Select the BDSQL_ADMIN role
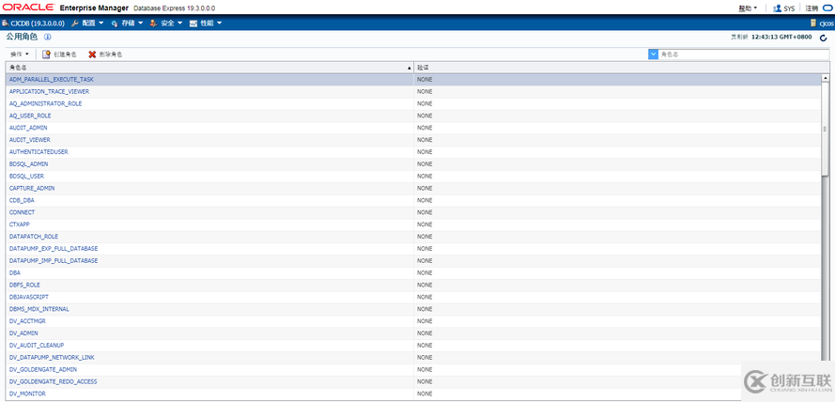 pyautogui.click(x=29, y=164)
